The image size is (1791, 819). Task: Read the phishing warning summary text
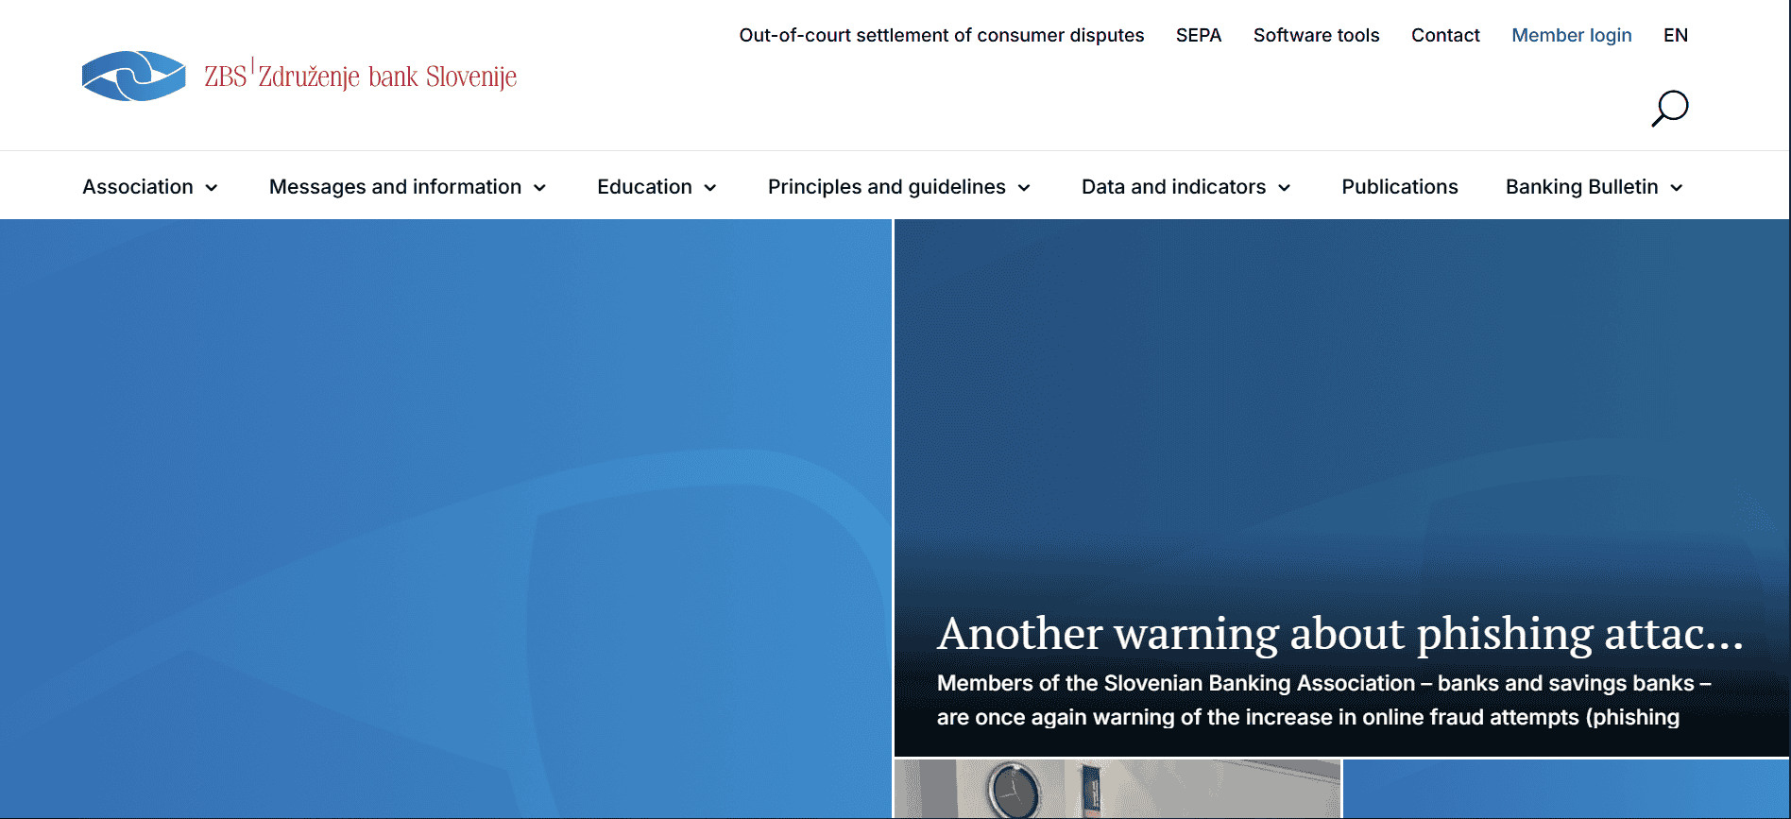[1322, 700]
